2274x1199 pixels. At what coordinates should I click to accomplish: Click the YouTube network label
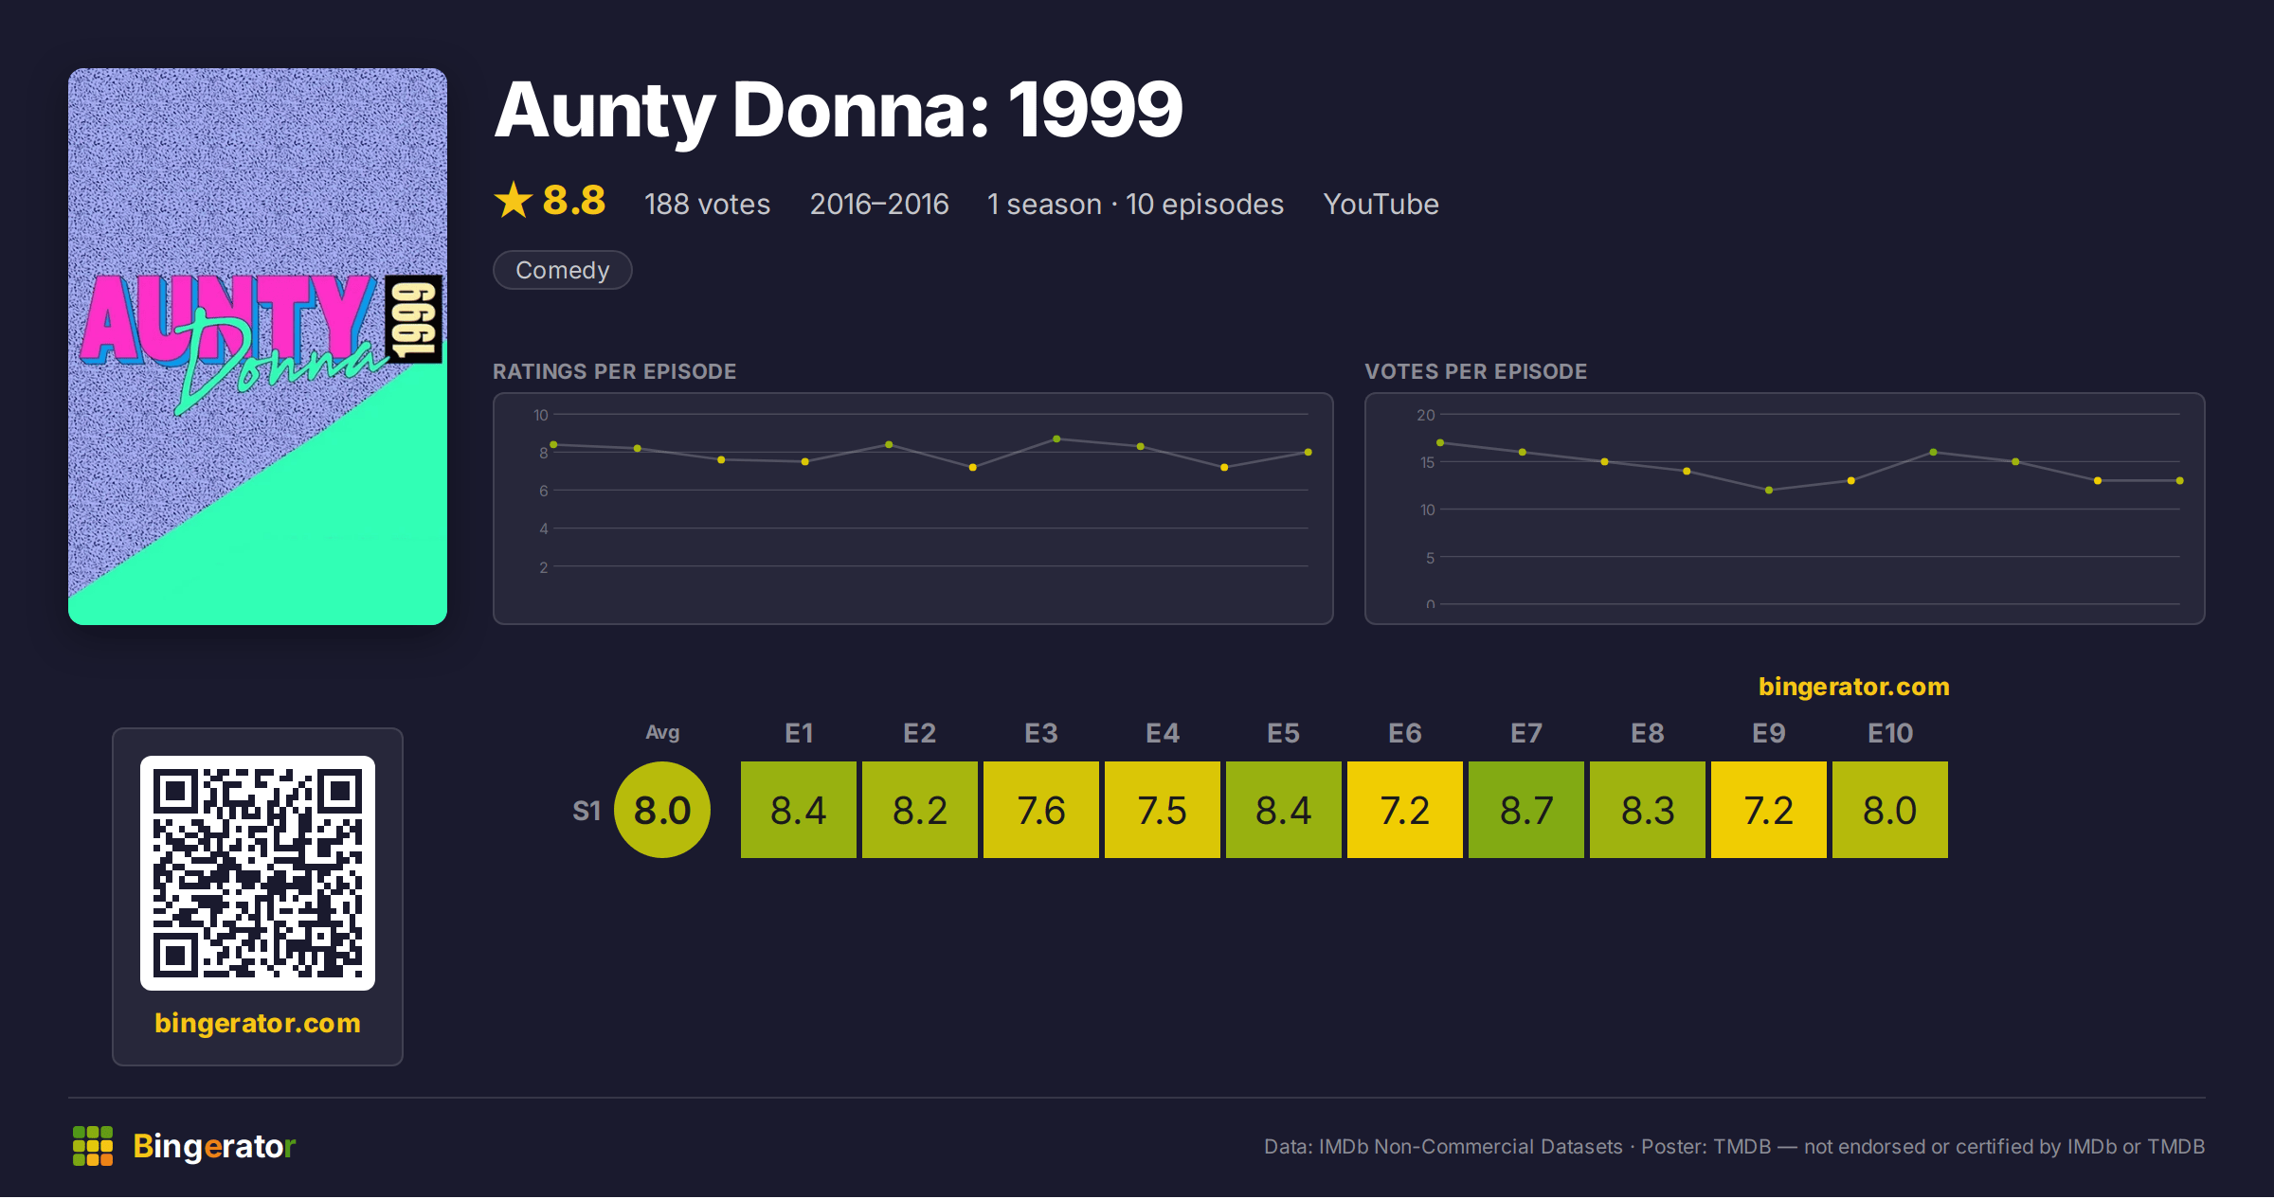click(1381, 205)
